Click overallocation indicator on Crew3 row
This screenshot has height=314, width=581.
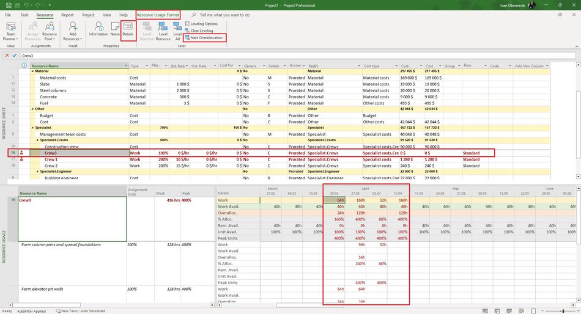[x=21, y=153]
